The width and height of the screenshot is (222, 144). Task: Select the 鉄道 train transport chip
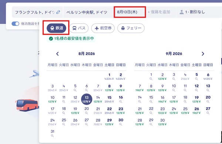pos(56,28)
